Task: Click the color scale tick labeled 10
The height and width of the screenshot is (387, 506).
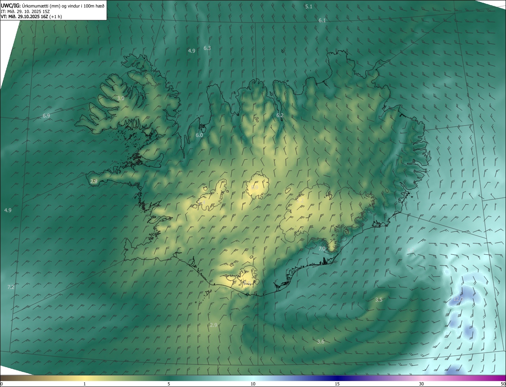Action: click(253, 384)
